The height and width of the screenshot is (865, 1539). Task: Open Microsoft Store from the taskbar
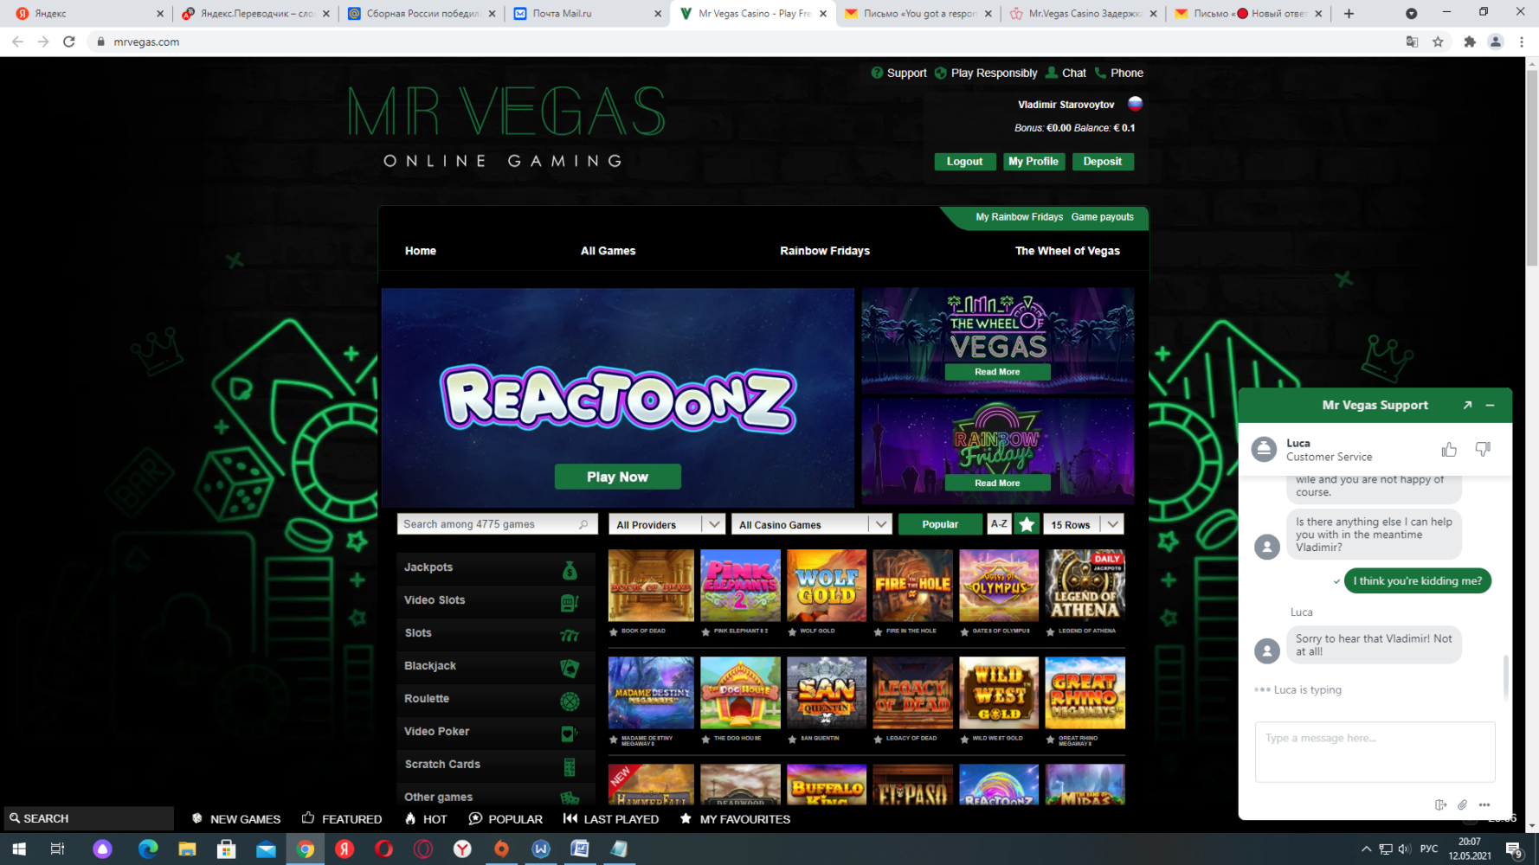pyautogui.click(x=227, y=849)
